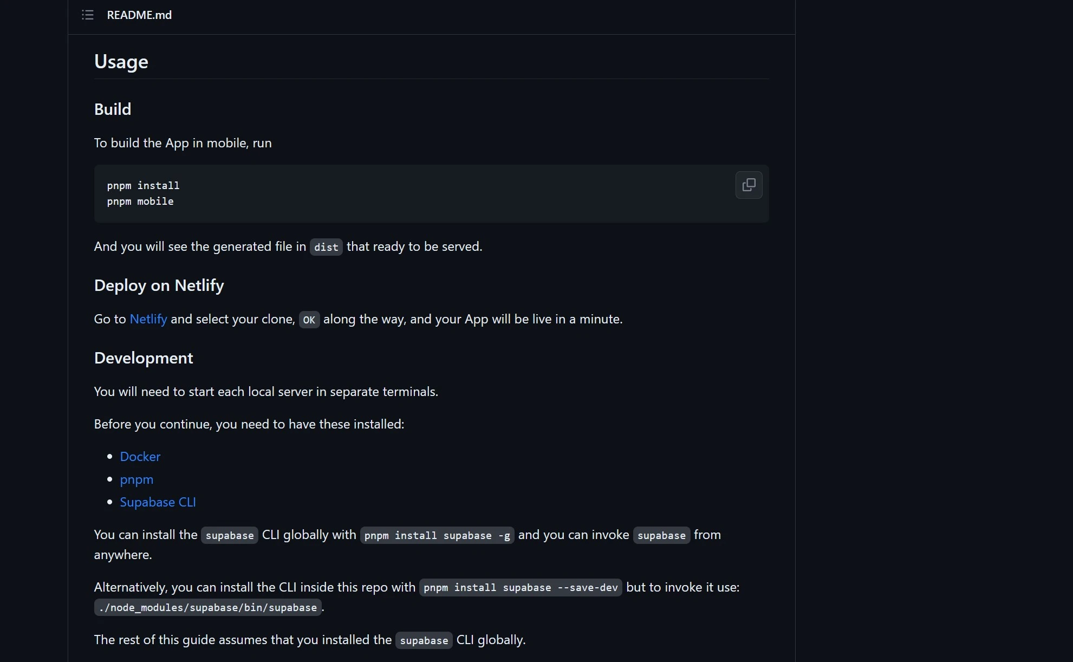The width and height of the screenshot is (1073, 662).
Task: Open the Netlify link
Action: [148, 319]
